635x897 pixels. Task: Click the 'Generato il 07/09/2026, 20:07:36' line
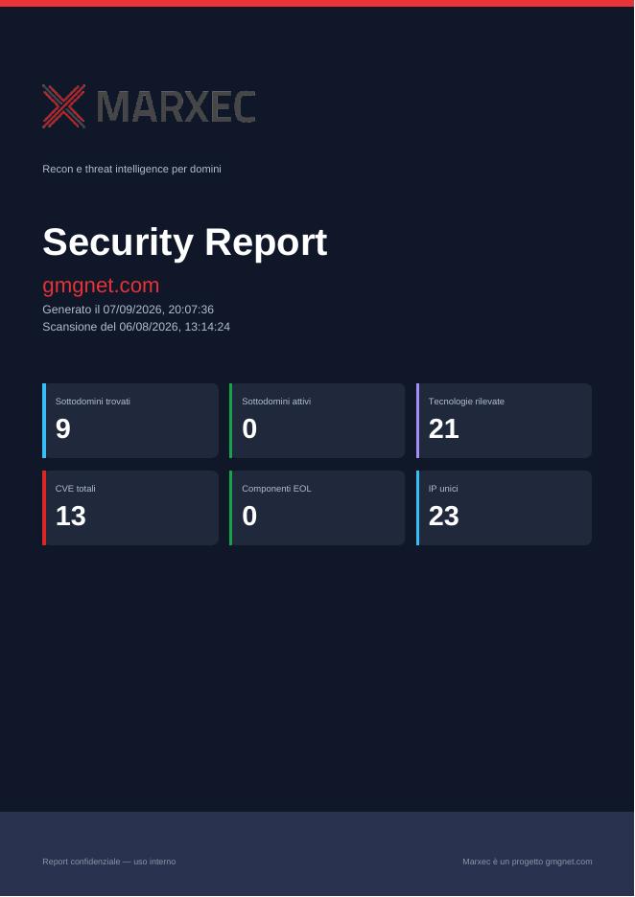[129, 310]
